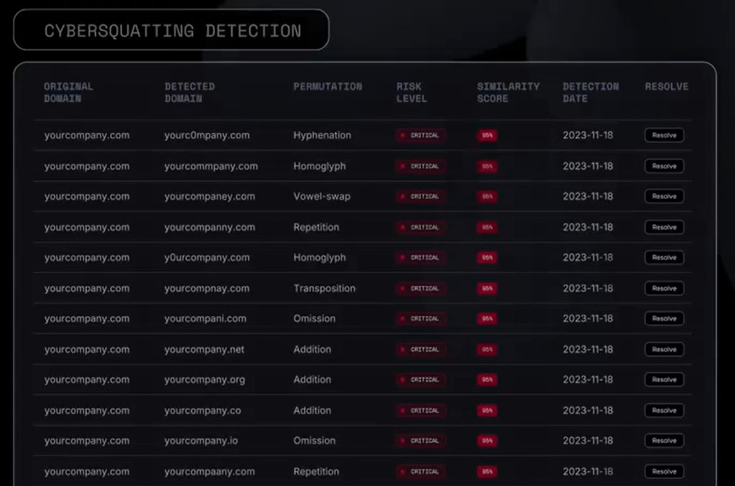Click Resolve on y0urcompany.com row
The height and width of the screenshot is (486, 735).
point(664,258)
